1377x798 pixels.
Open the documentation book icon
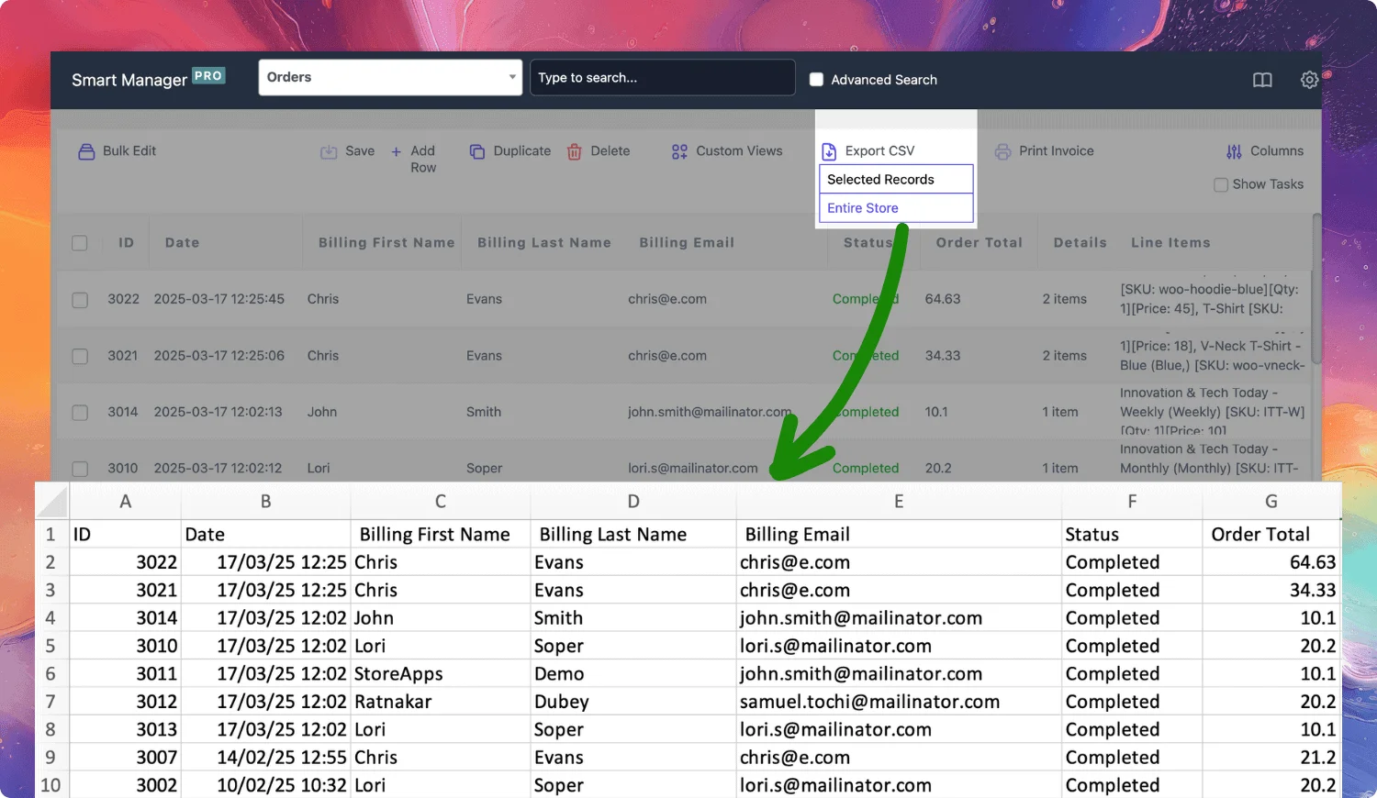[x=1262, y=80]
